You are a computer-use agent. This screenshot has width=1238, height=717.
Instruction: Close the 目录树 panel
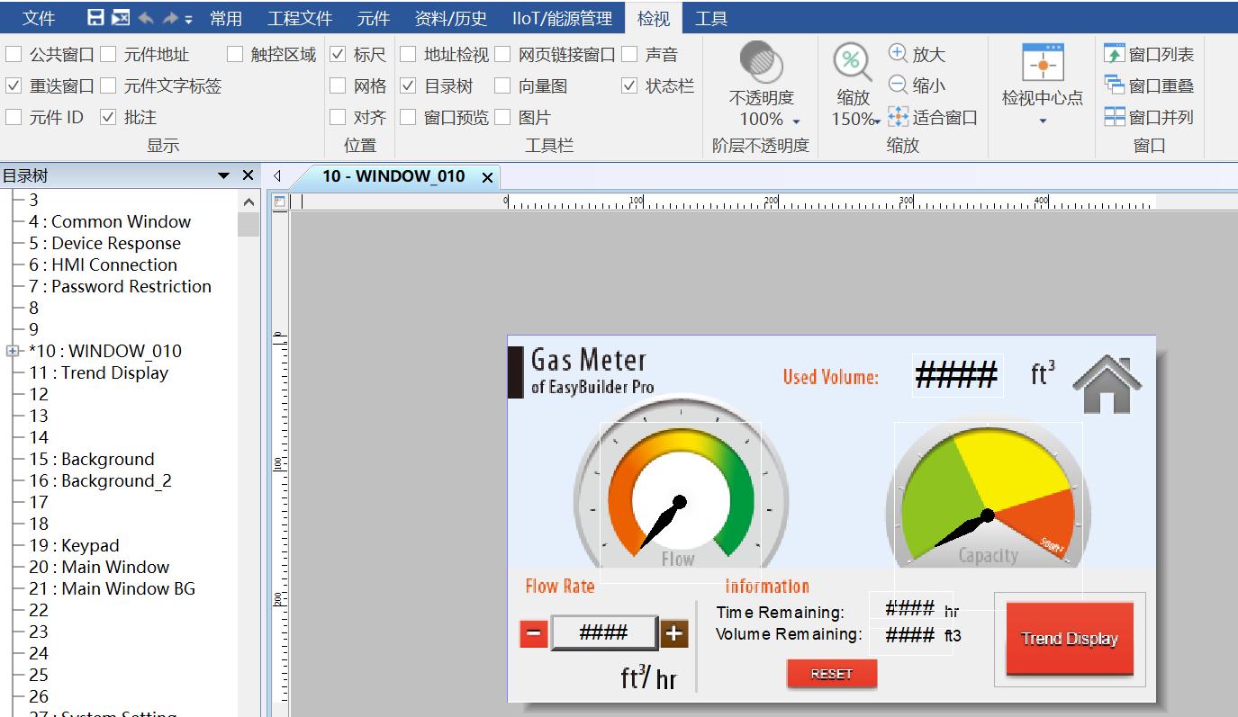(x=249, y=175)
